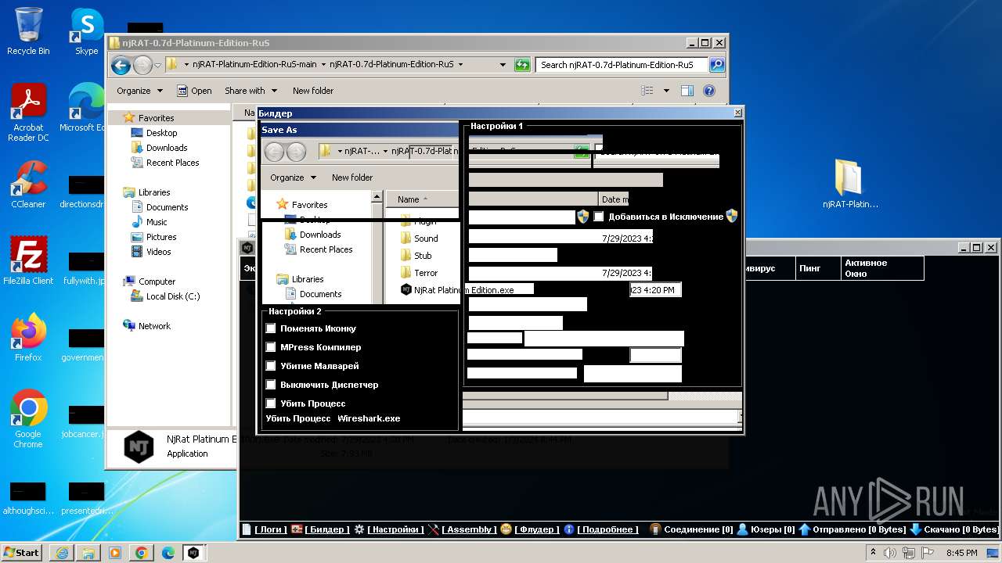
Task: Open the Share with dropdown
Action: [x=250, y=91]
